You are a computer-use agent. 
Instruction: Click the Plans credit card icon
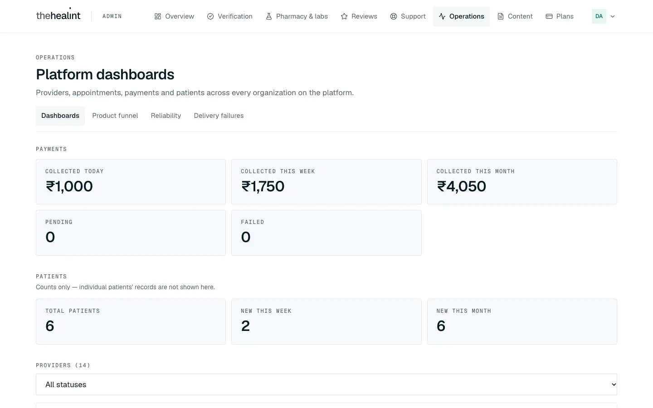[549, 16]
